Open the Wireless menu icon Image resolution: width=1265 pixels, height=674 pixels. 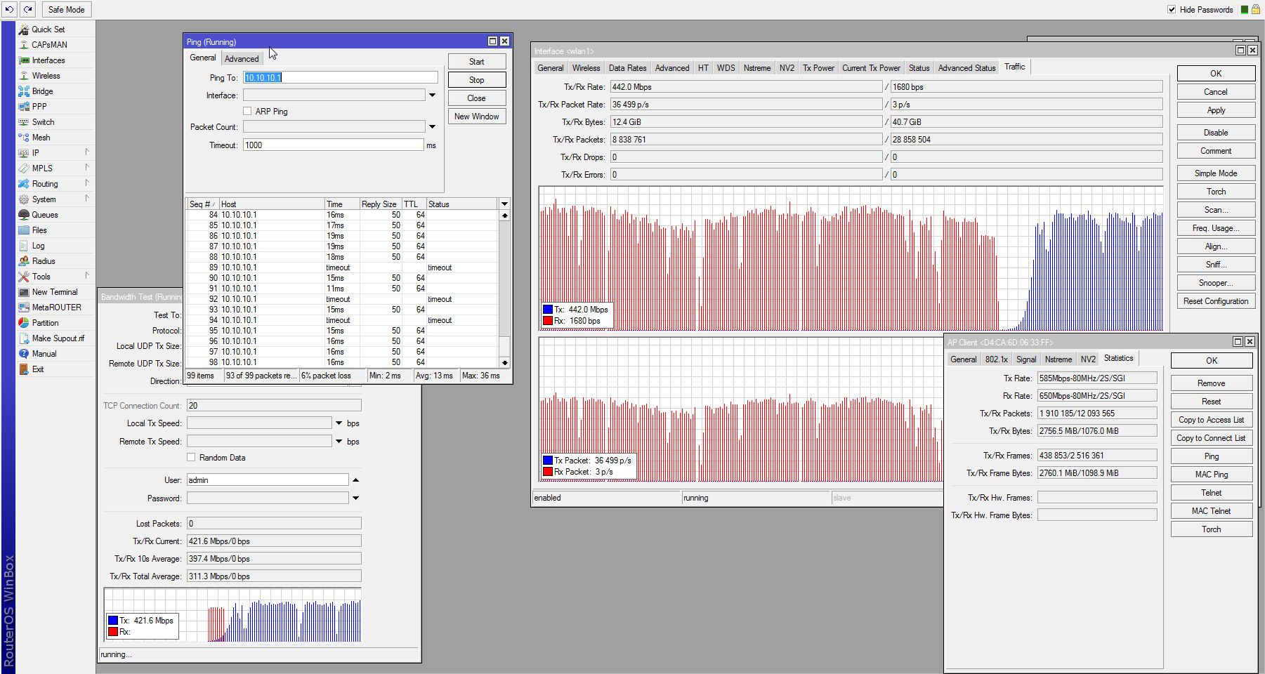pyautogui.click(x=24, y=76)
